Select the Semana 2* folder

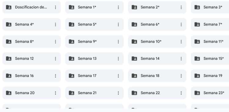(157, 7)
